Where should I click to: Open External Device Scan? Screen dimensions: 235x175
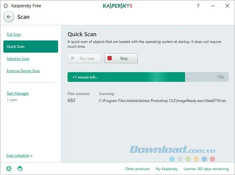pyautogui.click(x=23, y=71)
